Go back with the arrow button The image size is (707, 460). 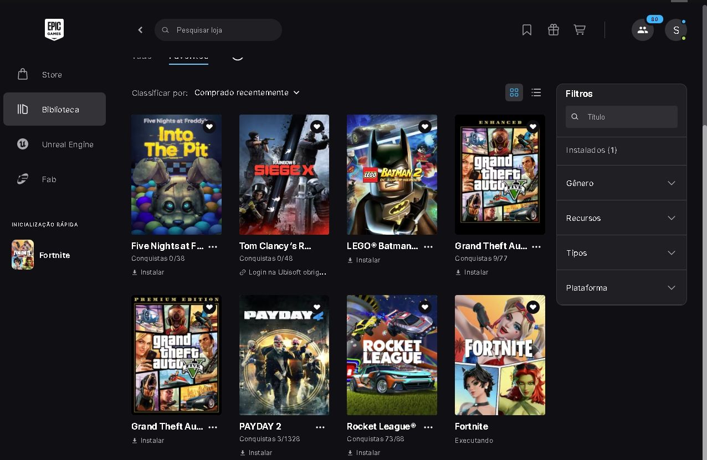click(x=140, y=30)
